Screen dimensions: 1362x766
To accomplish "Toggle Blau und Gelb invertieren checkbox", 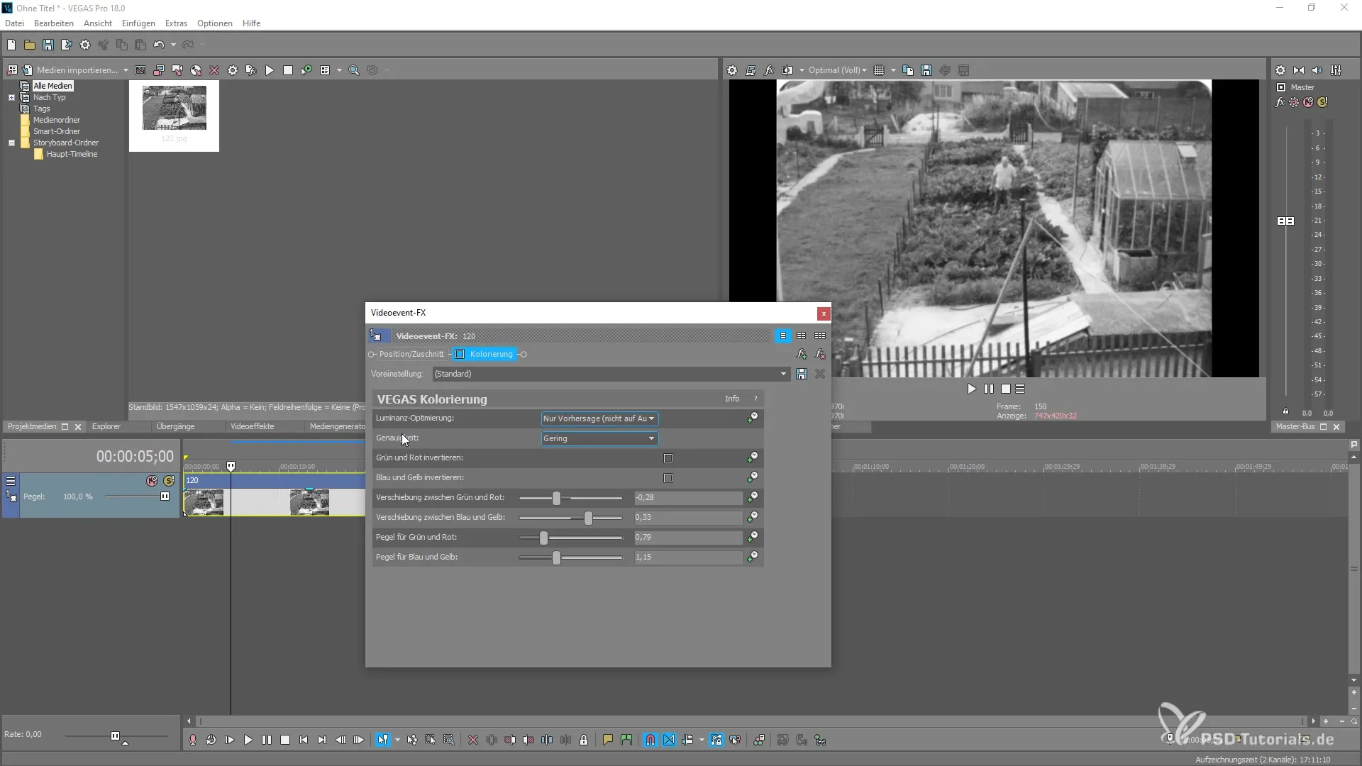I will [668, 478].
